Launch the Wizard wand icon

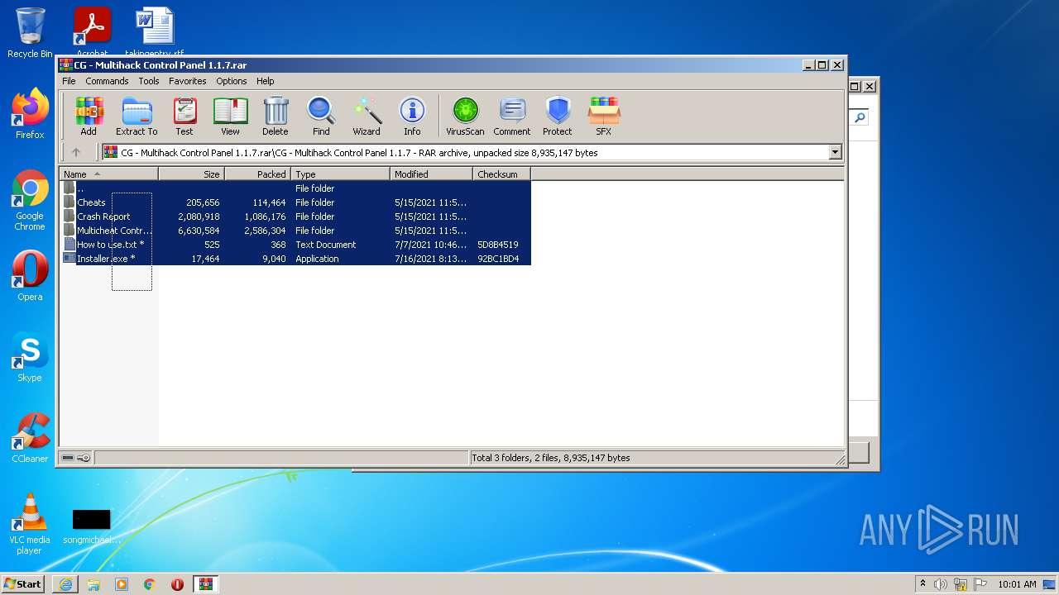(367, 117)
